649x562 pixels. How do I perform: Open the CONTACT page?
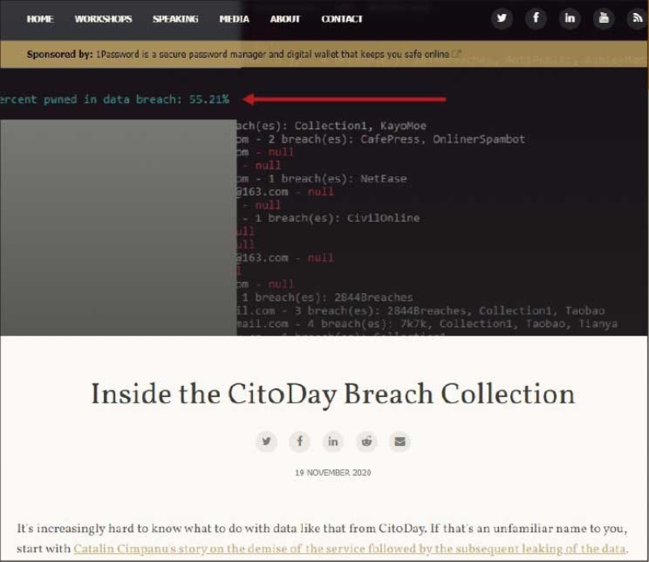342,19
